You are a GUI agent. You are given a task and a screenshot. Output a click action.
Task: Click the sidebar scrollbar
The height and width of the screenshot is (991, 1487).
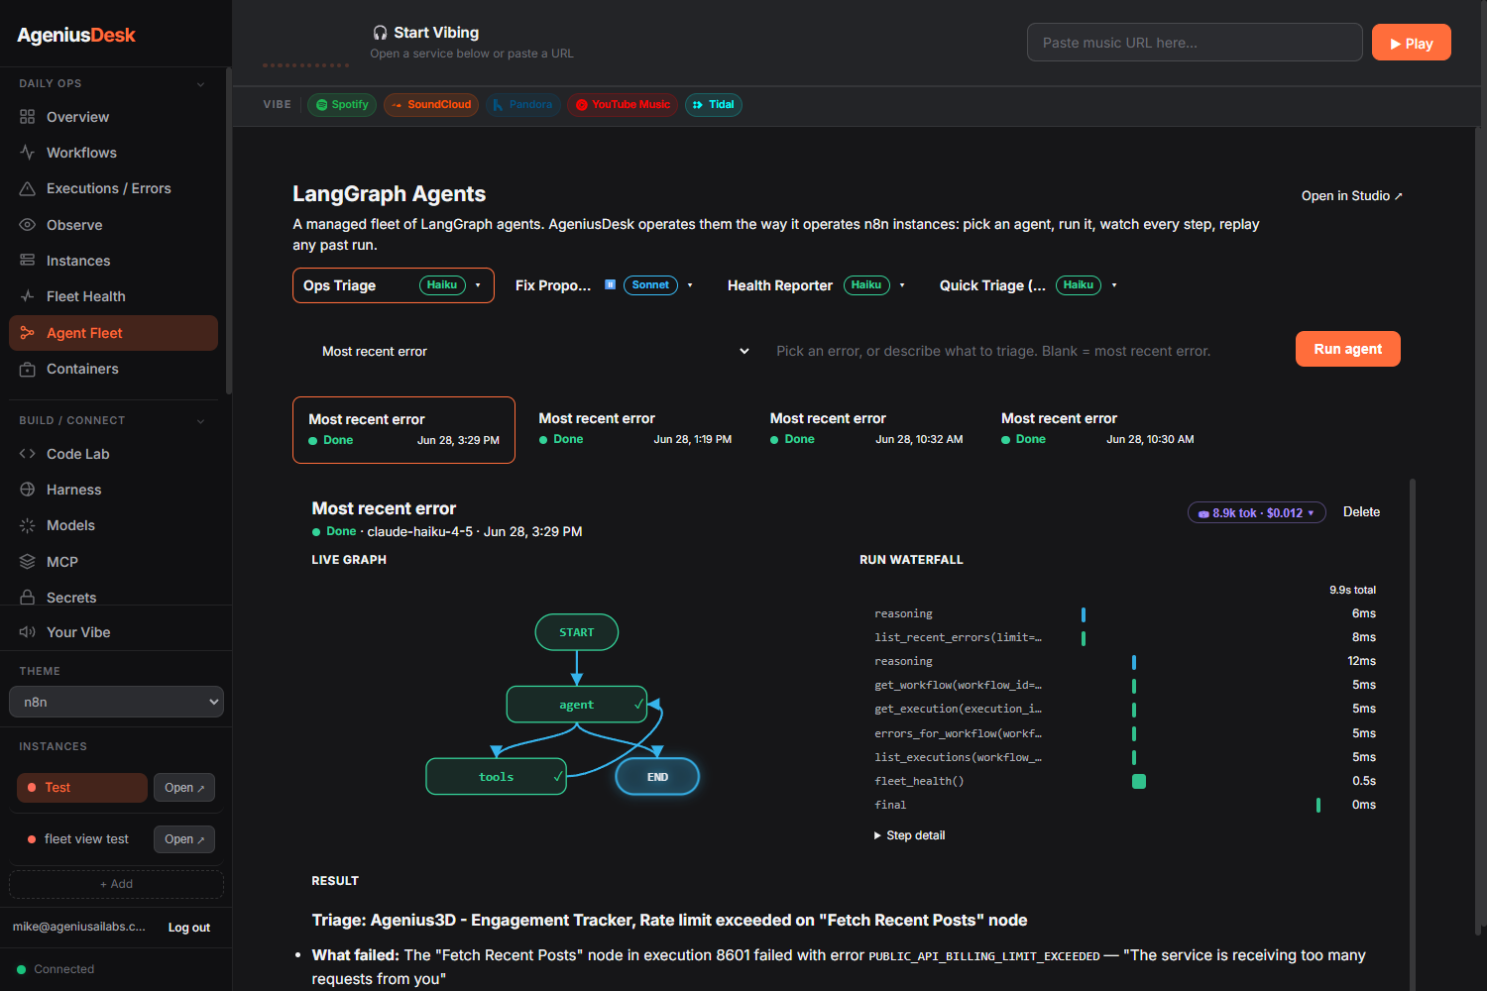[229, 231]
